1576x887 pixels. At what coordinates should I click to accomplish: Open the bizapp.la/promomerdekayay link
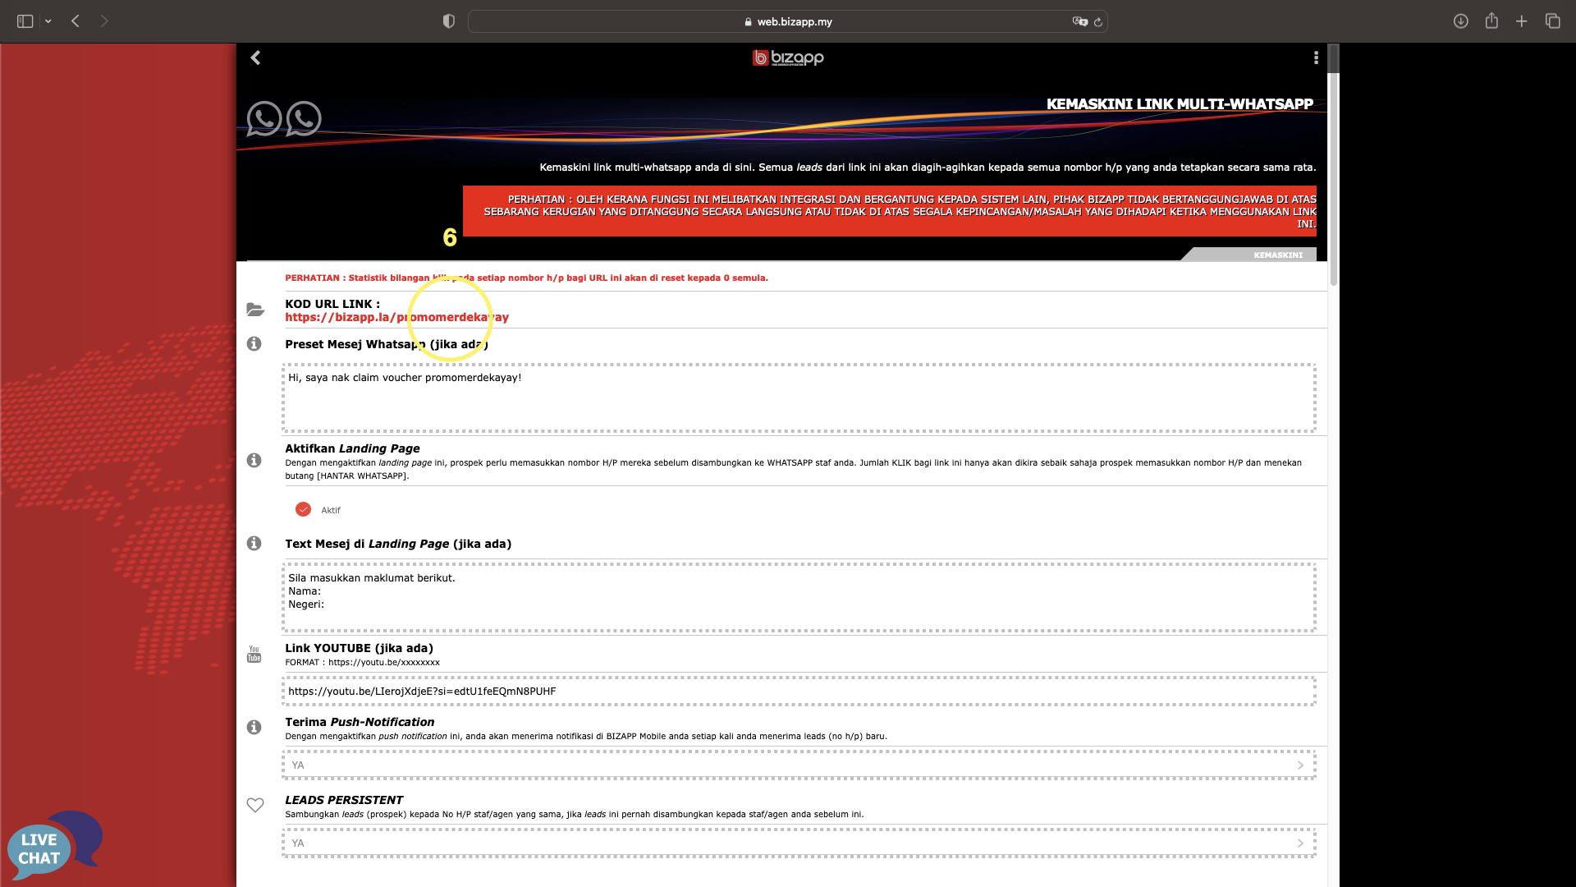[x=396, y=317]
